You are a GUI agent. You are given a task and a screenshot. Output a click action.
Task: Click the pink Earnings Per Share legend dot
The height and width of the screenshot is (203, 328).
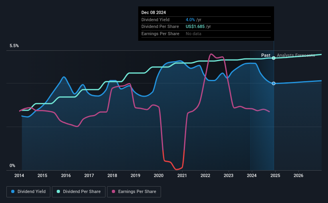(113, 191)
